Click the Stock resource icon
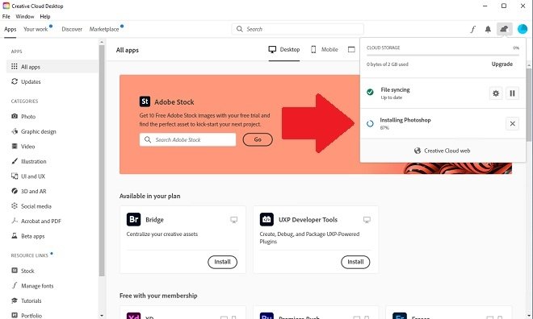533x319 pixels. pyautogui.click(x=15, y=271)
